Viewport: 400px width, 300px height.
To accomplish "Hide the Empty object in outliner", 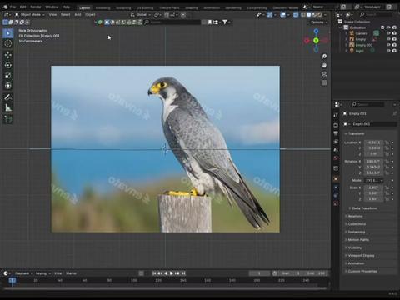I will click(388, 39).
